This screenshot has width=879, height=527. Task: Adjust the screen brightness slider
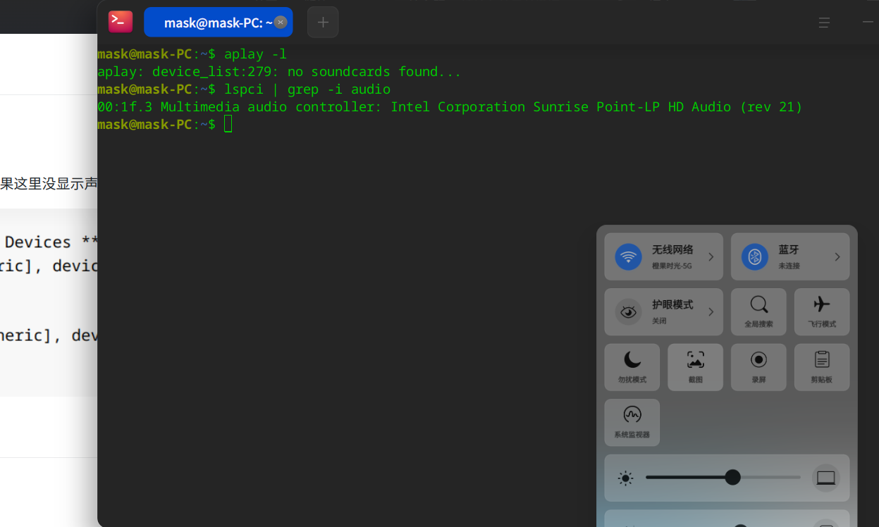(x=723, y=478)
